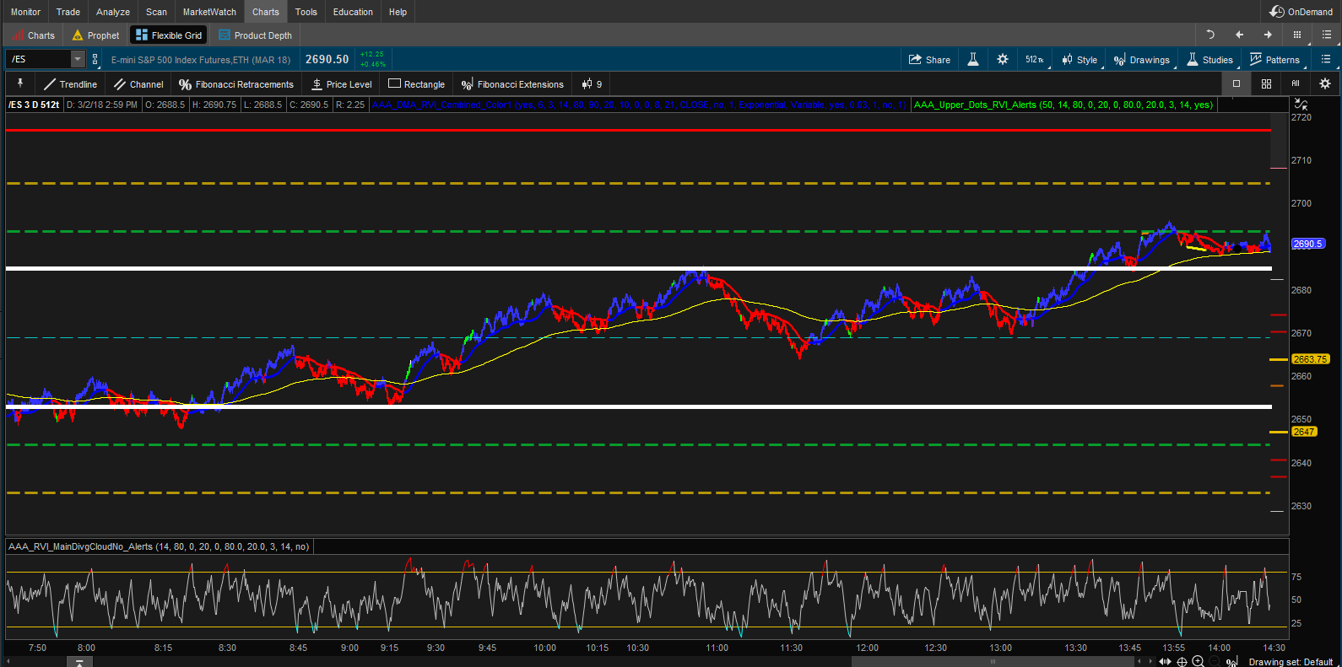
Task: Toggle the All charts button
Action: (x=1296, y=83)
